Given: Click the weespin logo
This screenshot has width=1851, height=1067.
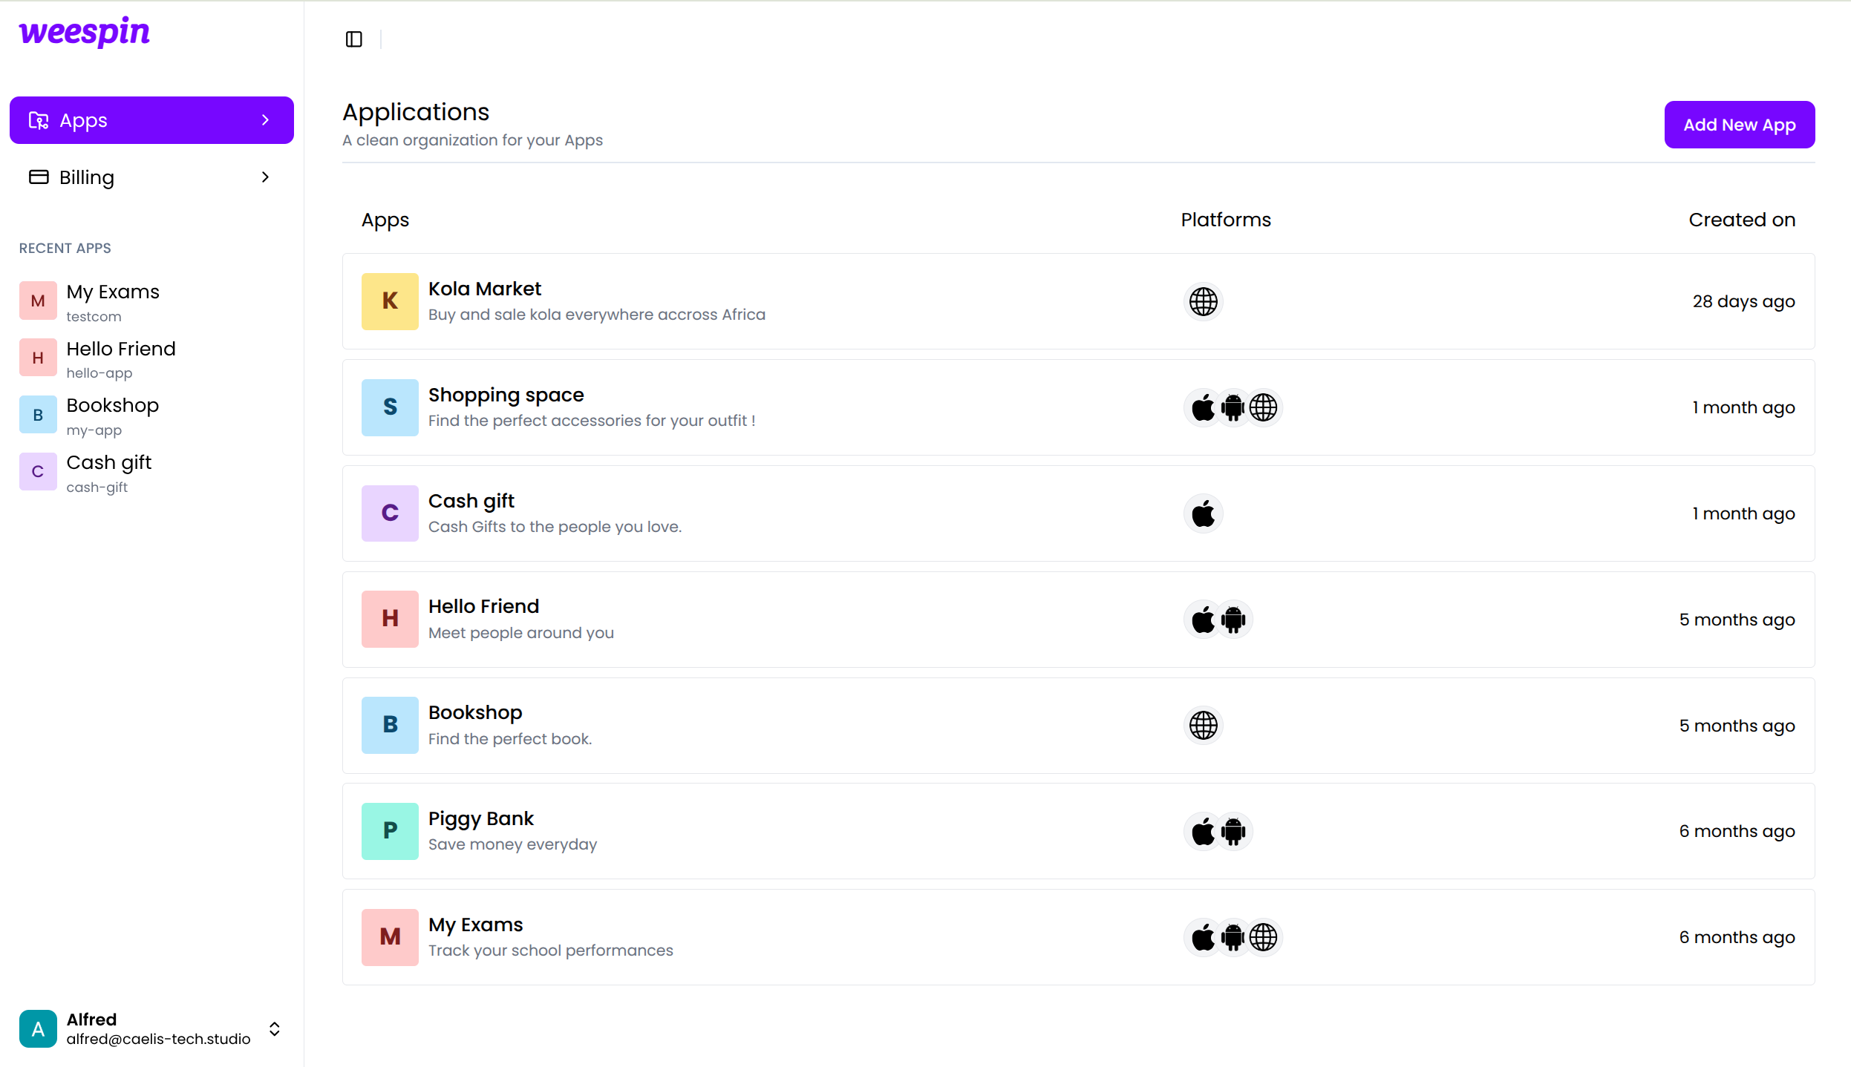Looking at the screenshot, I should pyautogui.click(x=83, y=32).
